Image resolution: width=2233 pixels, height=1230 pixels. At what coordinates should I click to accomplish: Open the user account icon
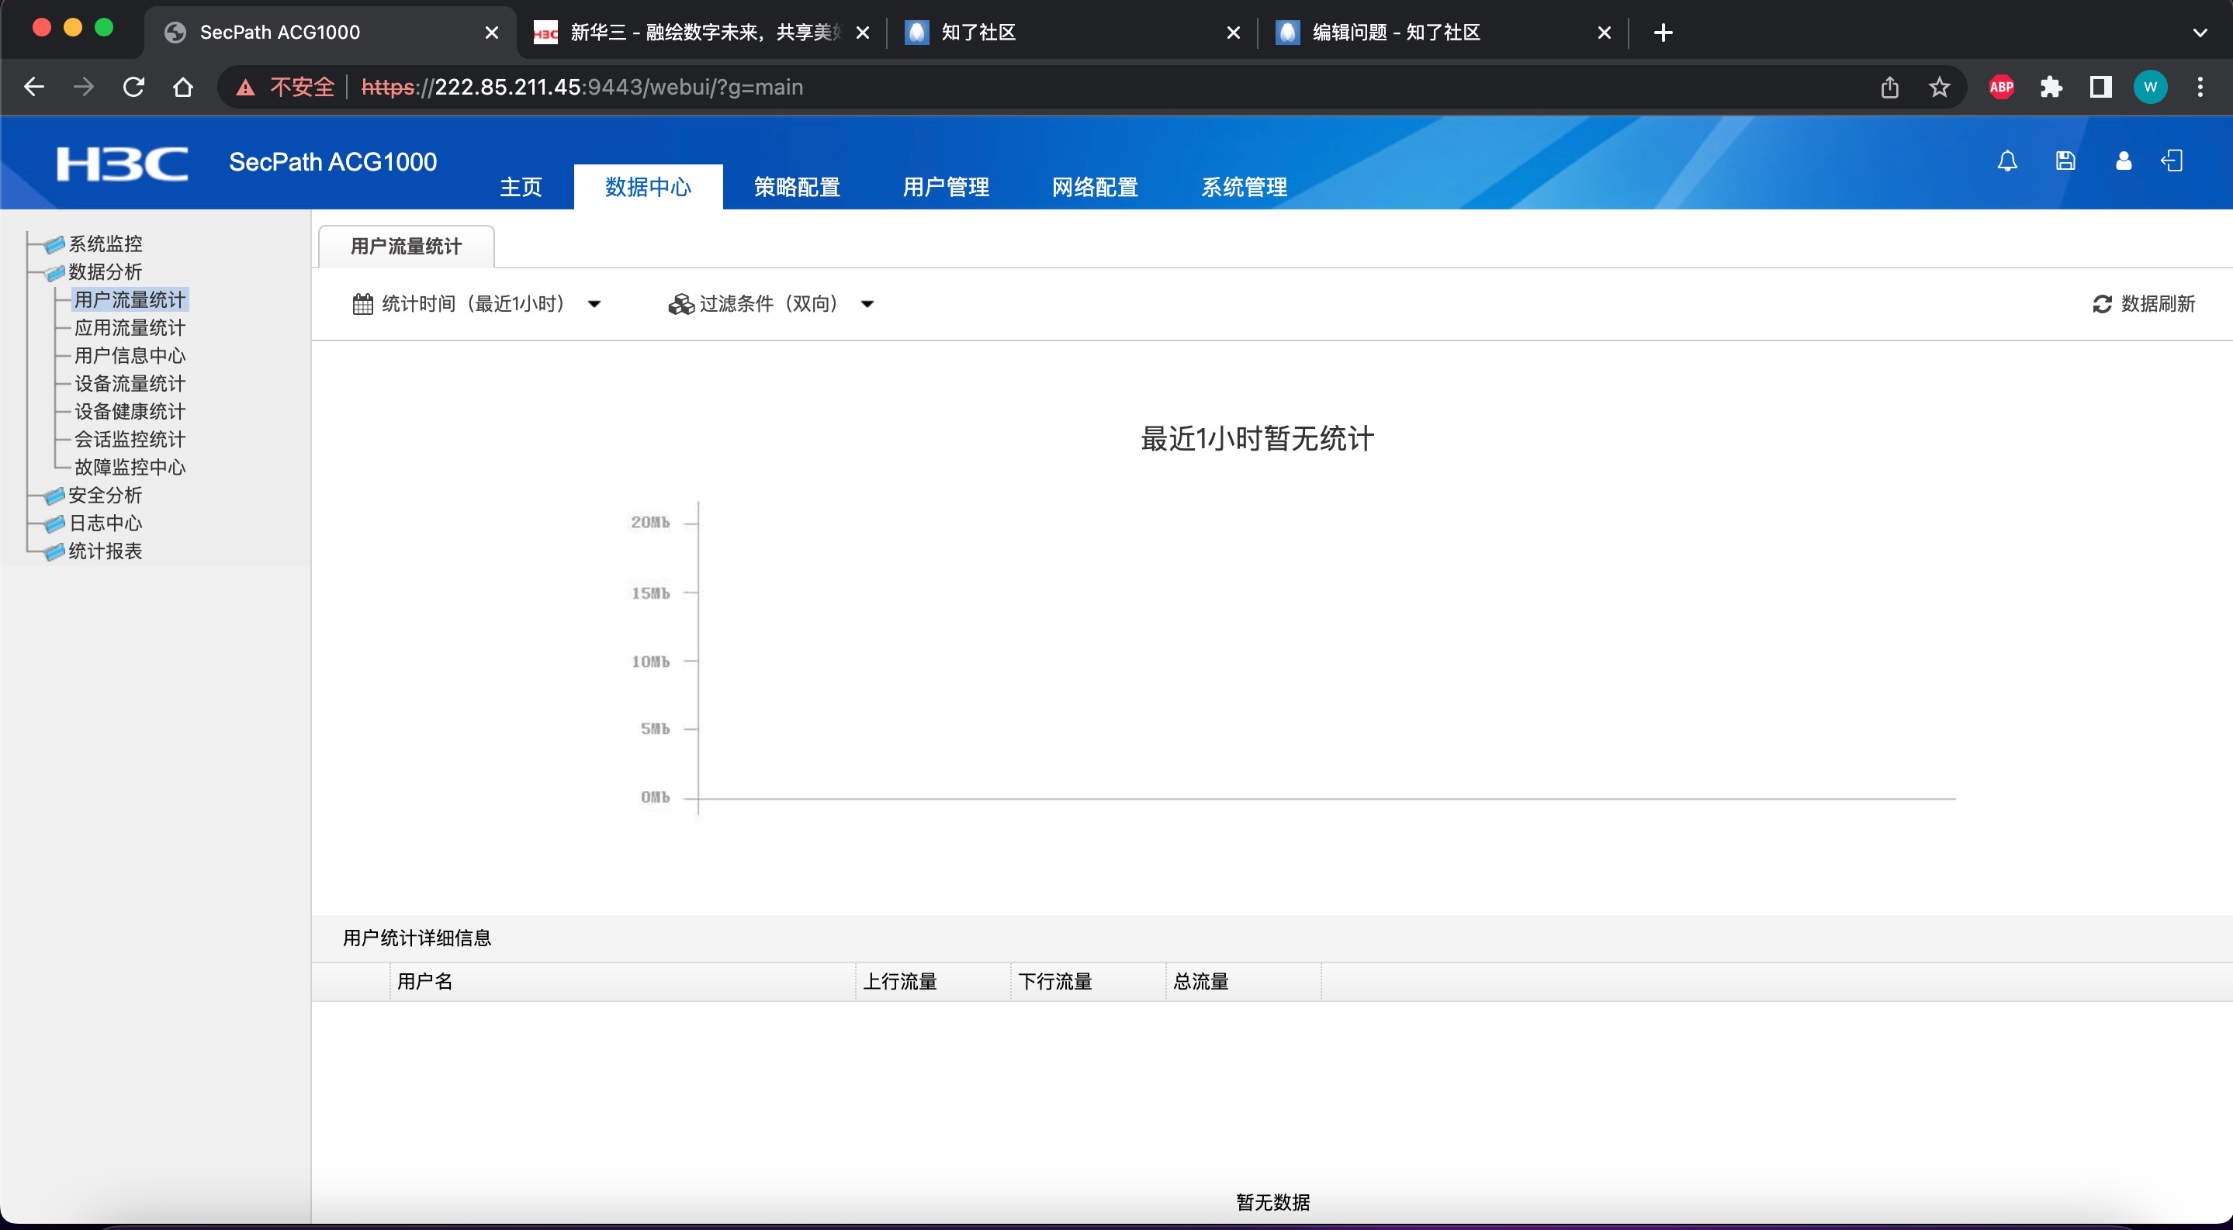click(2123, 161)
